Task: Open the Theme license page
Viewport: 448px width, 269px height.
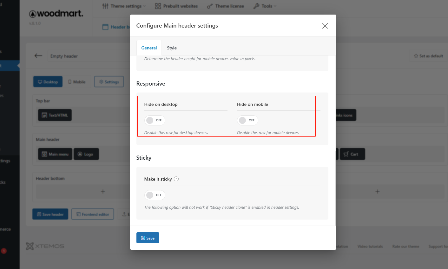Action: pos(225,6)
